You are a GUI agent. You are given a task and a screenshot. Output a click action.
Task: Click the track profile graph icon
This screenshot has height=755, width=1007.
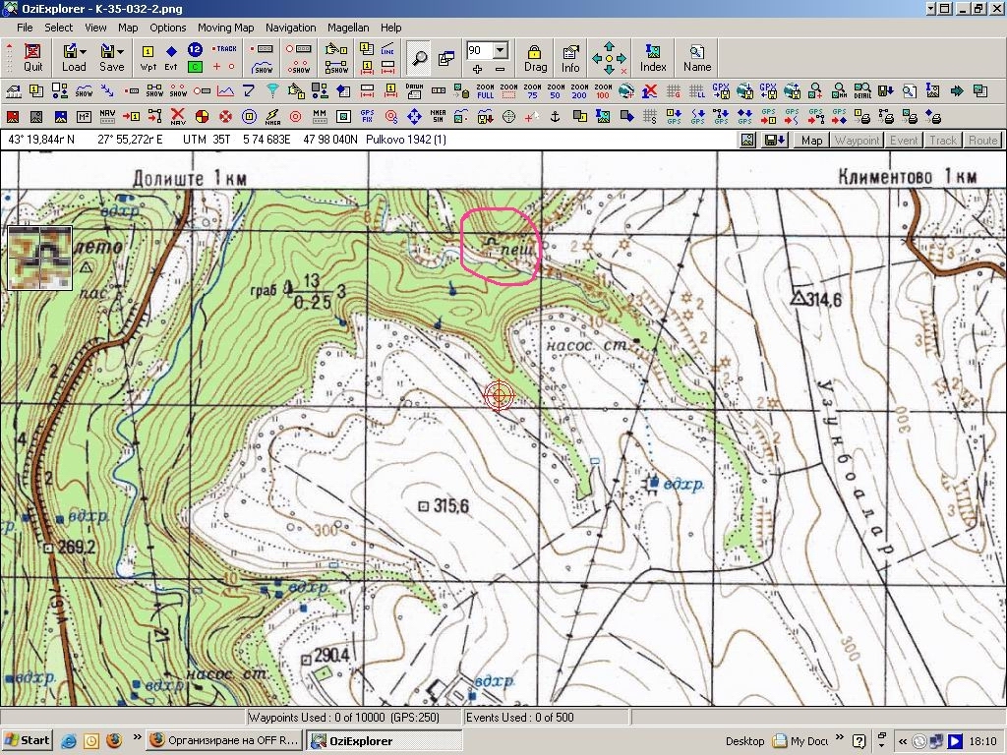(x=225, y=91)
